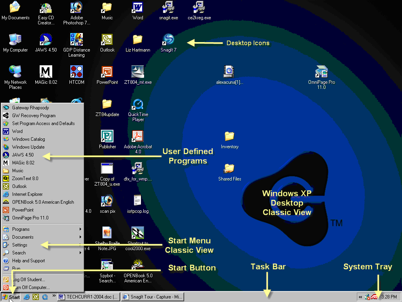Click Turn Off Computer in Start menu

pos(42,287)
